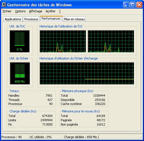The image size is (144, 141).
Task: Click the page file usage history graph
Action: click(87, 73)
